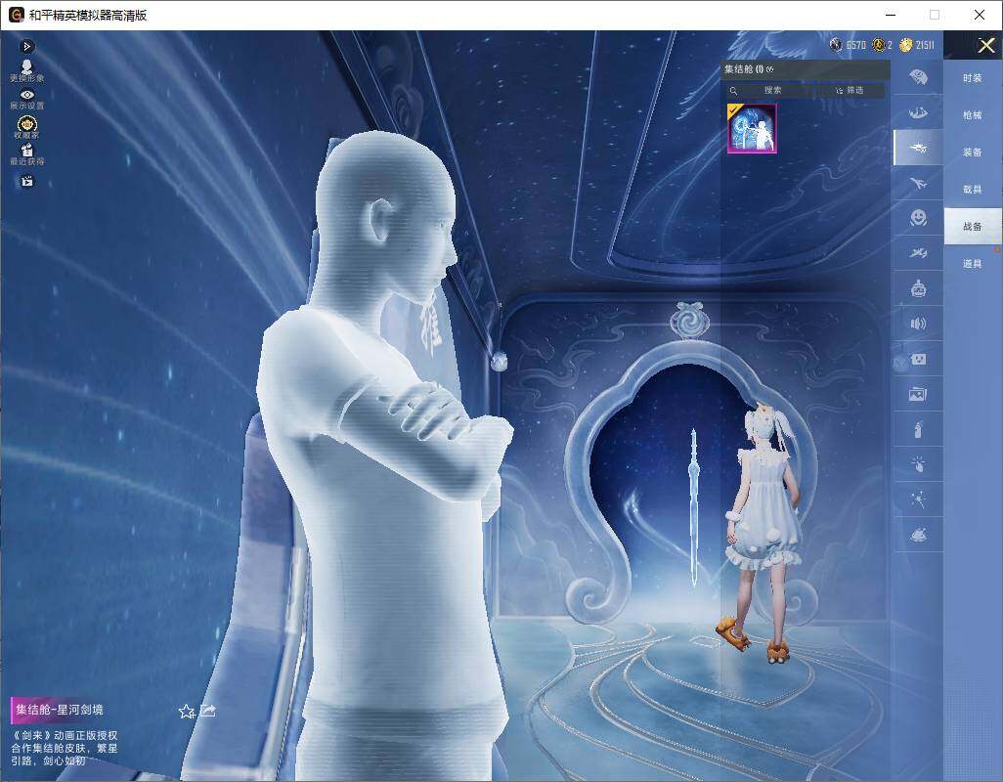Switch to the 战备 tab
Image resolution: width=1003 pixels, height=782 pixels.
(973, 227)
